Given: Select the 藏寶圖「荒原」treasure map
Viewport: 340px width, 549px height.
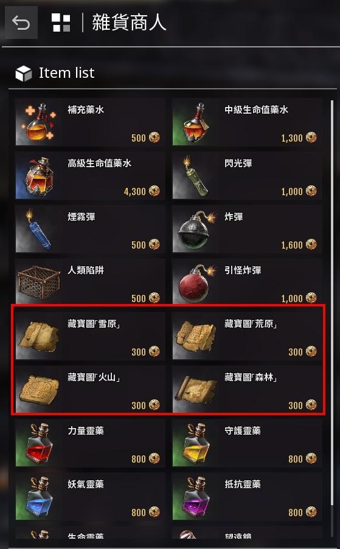Looking at the screenshot, I should (247, 336).
